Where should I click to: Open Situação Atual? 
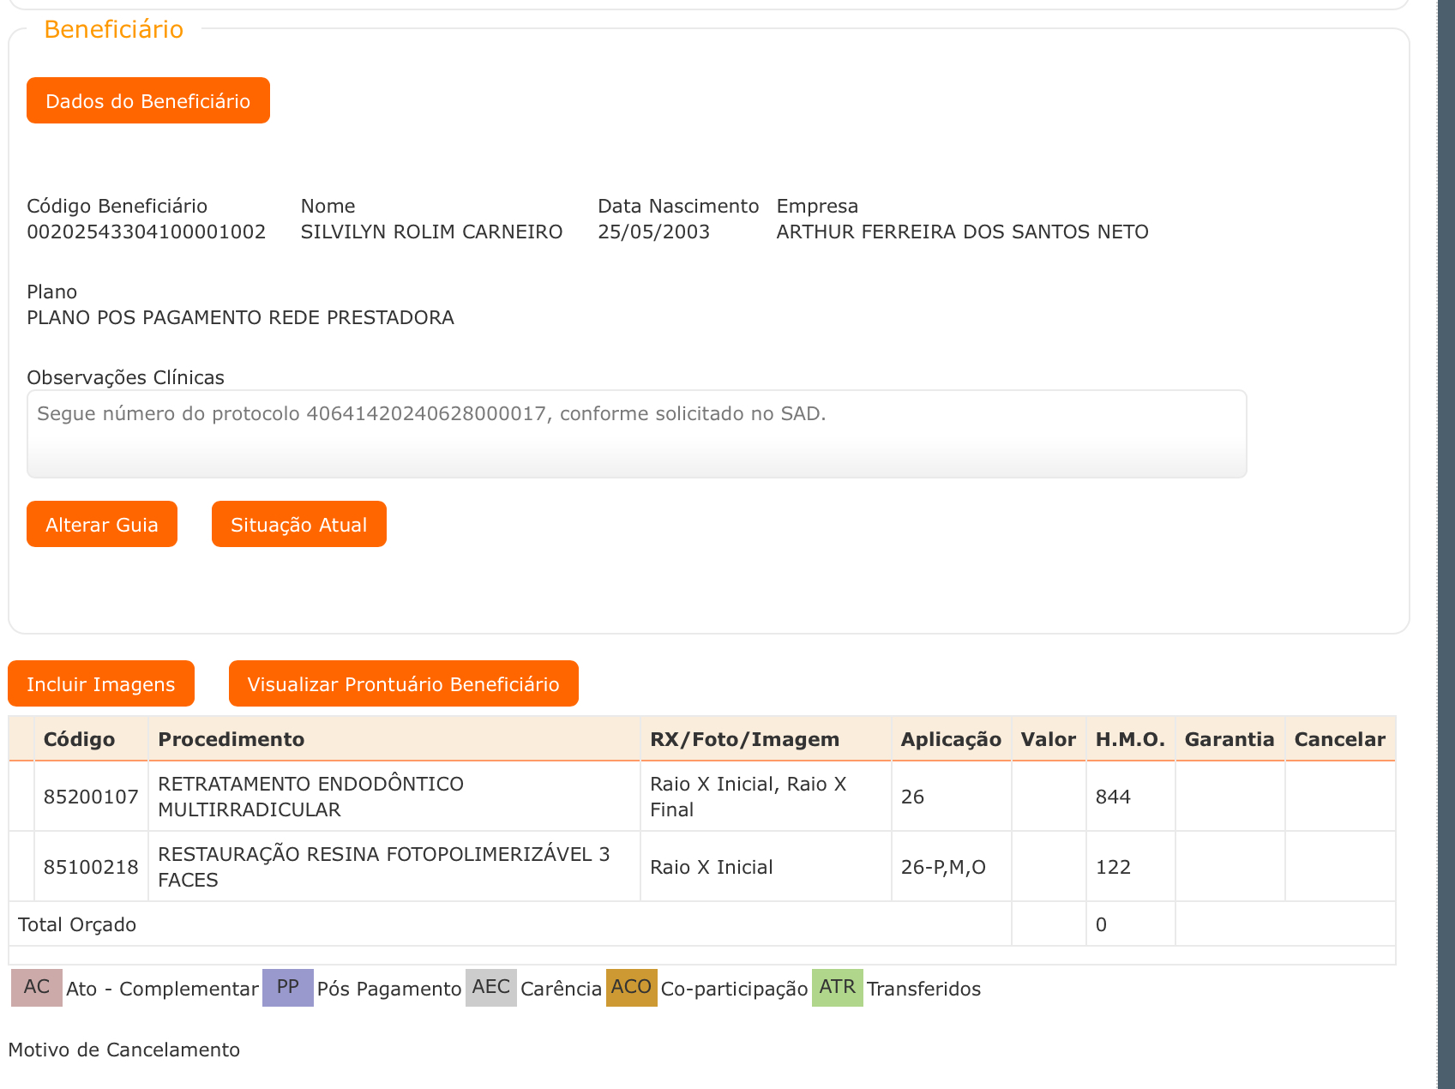coord(298,525)
